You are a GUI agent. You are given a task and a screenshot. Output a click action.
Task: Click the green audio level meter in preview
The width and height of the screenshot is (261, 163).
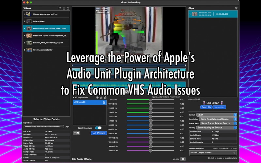97,43
